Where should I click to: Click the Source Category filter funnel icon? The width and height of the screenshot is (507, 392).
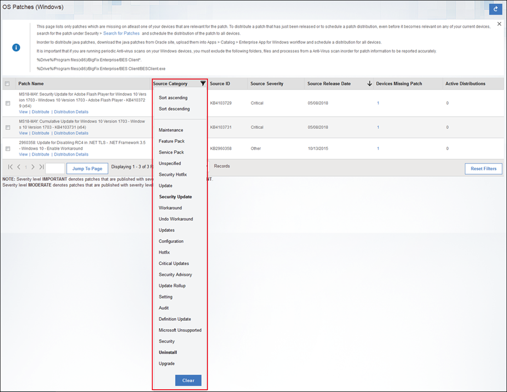coord(203,84)
